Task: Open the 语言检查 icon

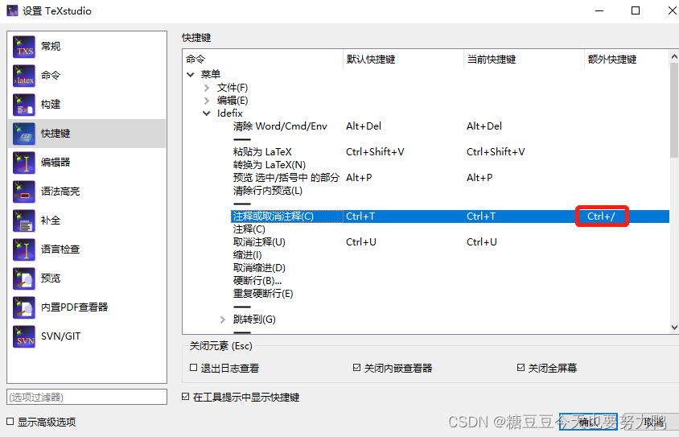Action: tap(24, 249)
